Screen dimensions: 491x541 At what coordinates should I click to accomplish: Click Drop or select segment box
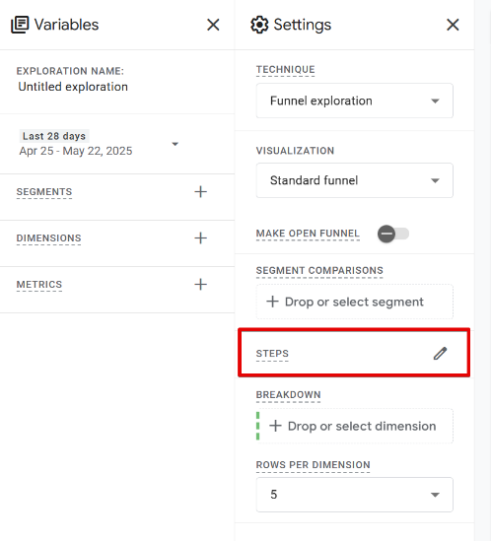(x=355, y=302)
